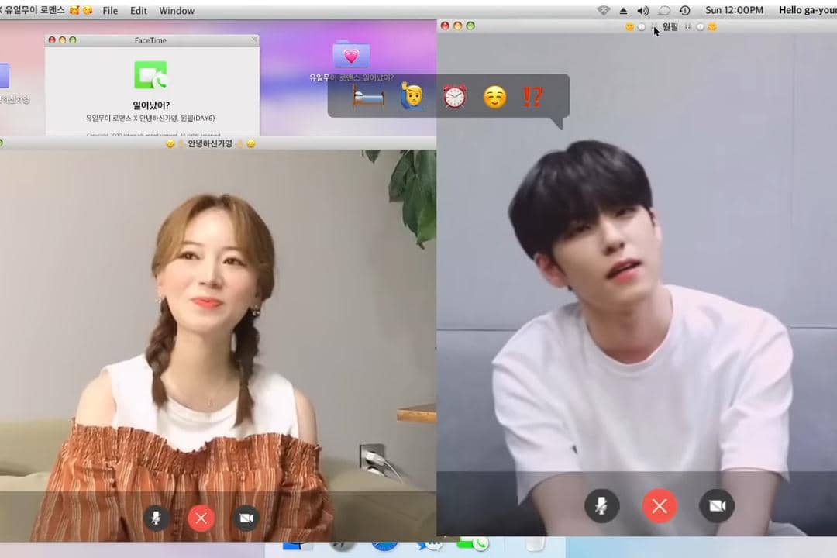Select the bed emoji in the bubble
Screen dimensions: 837x558
point(368,97)
